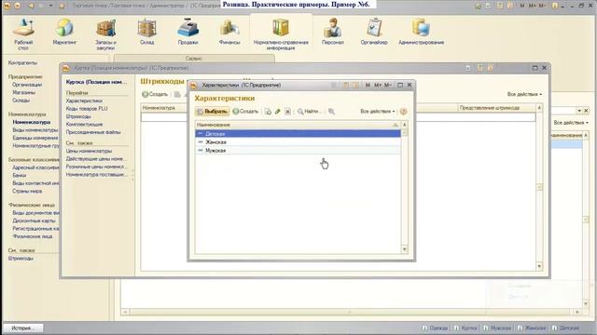Click the back navigation arrow in the title bar
Screen dimensions: 597x335
(31, 6)
